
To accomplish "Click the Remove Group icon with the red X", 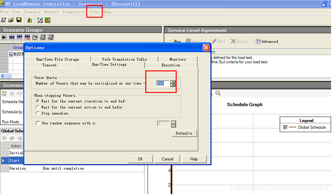I will [27, 38].
